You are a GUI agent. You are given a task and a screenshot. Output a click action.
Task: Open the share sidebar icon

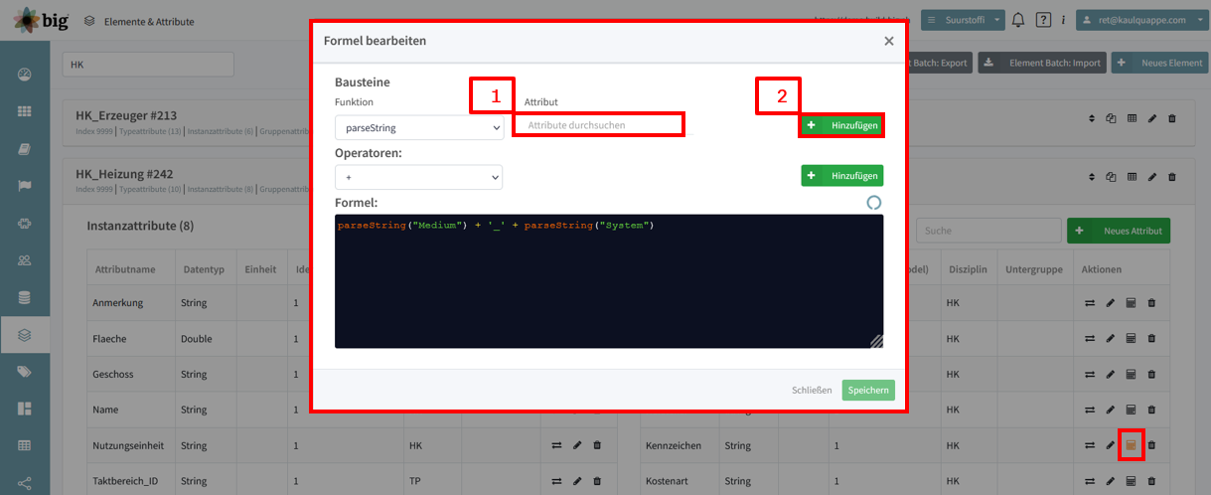pyautogui.click(x=25, y=483)
